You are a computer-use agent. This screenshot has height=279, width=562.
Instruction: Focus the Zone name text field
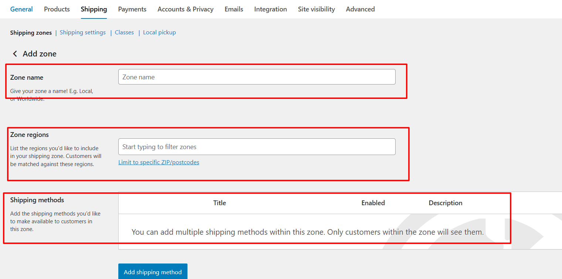click(257, 77)
